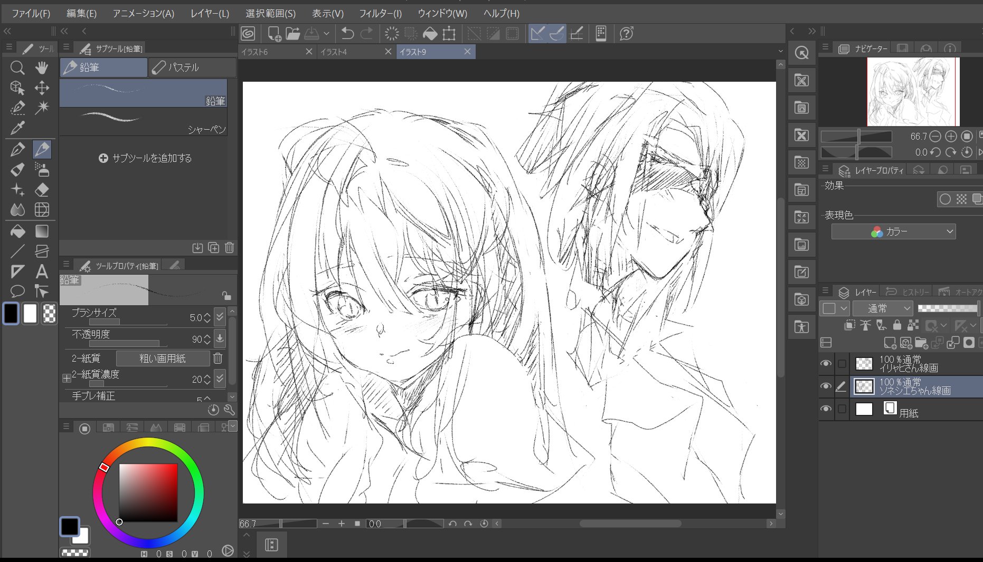Select the Fill bucket tool
Viewport: 983px width, 562px height.
point(17,231)
